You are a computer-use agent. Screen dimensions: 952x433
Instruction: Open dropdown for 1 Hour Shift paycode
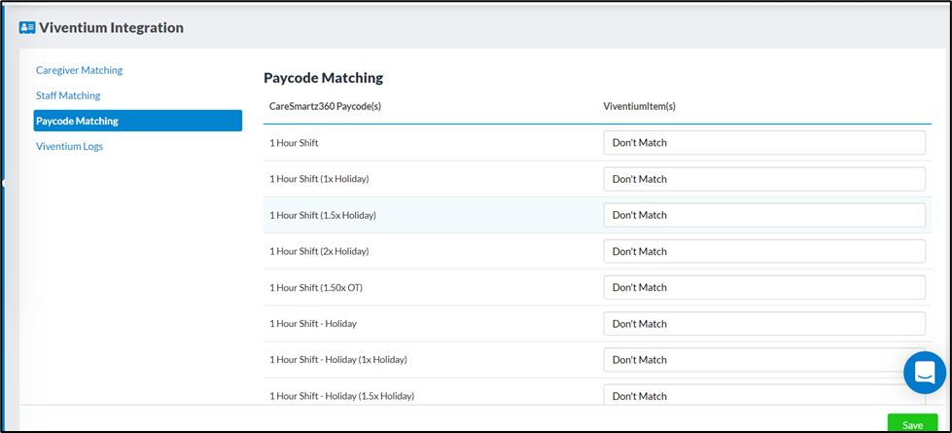click(763, 143)
